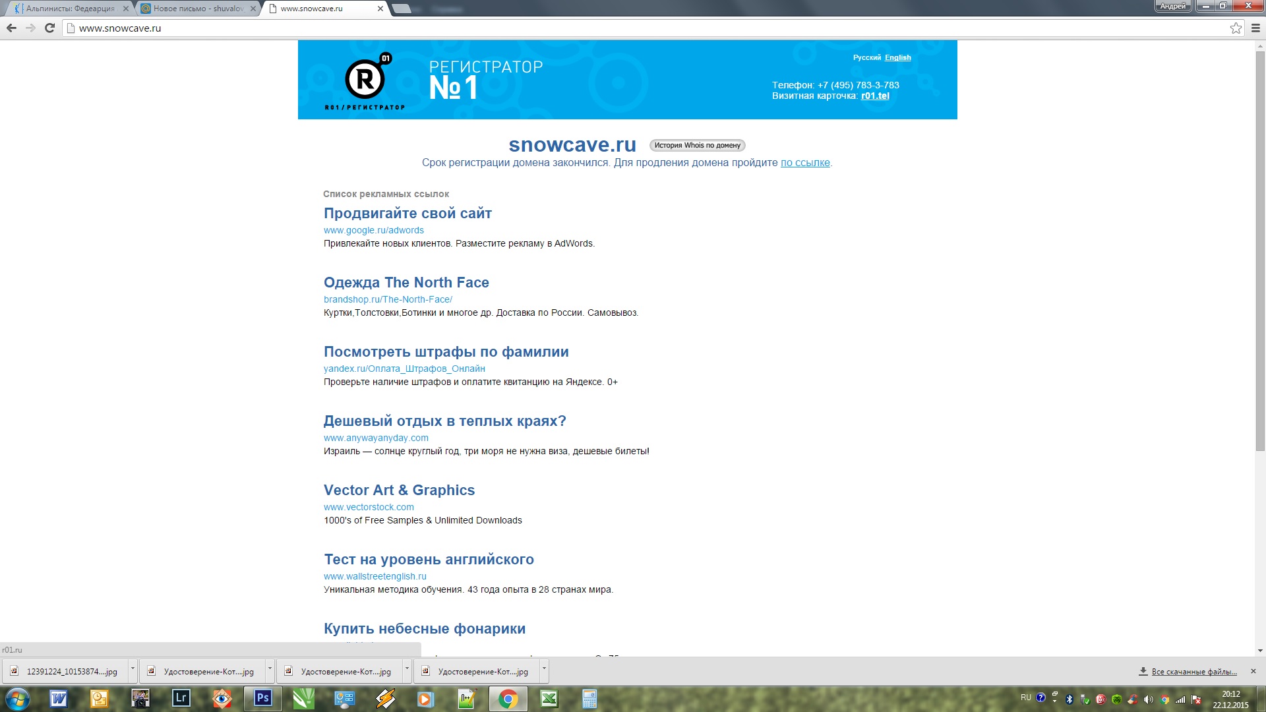
Task: Open Microsoft Word taskbar icon
Action: [x=59, y=698]
